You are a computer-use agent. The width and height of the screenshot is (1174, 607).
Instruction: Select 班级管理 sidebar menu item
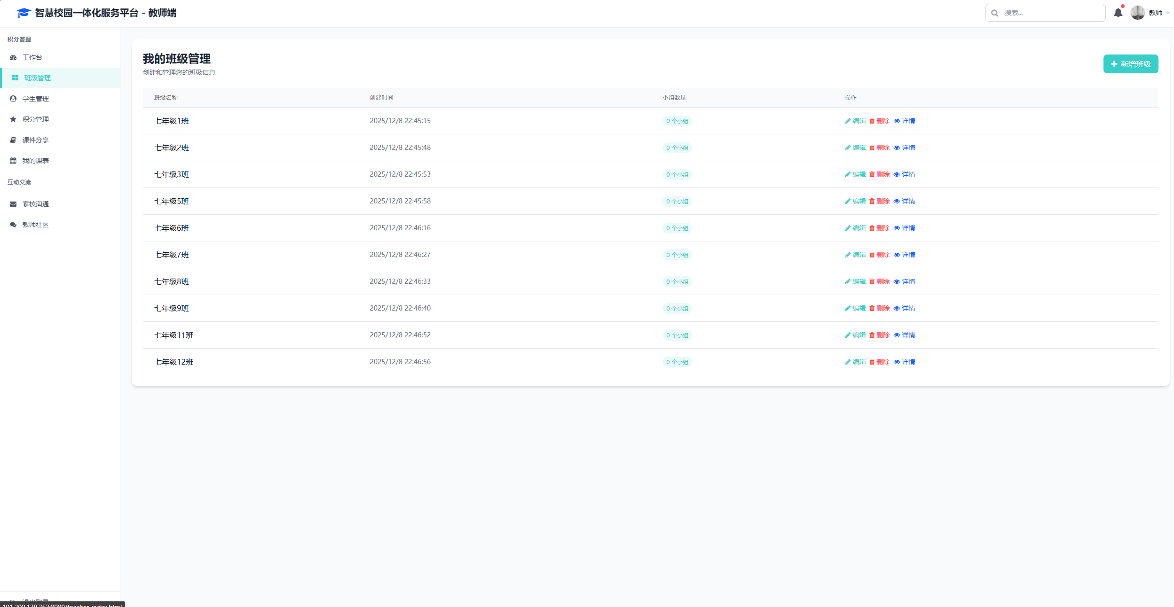(38, 78)
